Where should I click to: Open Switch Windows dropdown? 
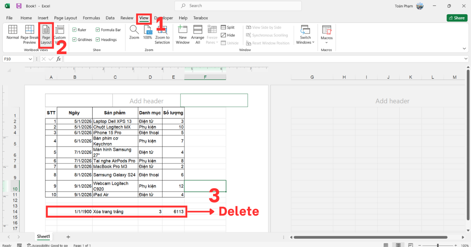[x=305, y=35]
